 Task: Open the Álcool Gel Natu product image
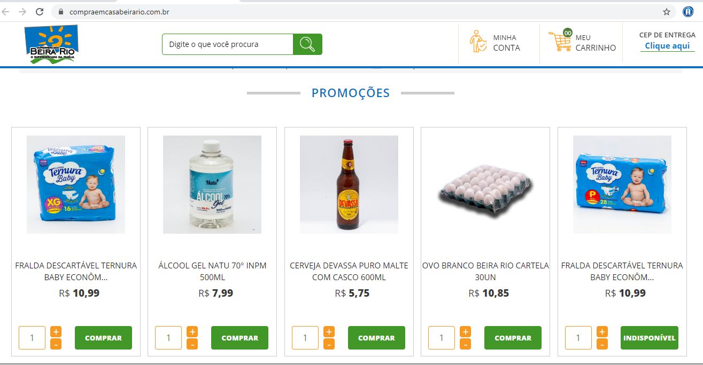pos(212,185)
